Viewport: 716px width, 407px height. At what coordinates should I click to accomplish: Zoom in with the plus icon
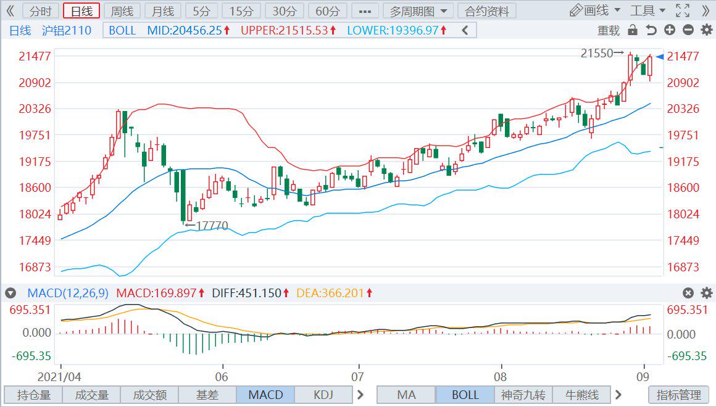[x=670, y=30]
